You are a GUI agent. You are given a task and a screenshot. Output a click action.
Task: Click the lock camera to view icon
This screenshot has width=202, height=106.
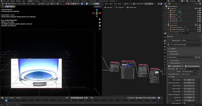(x=100, y=29)
